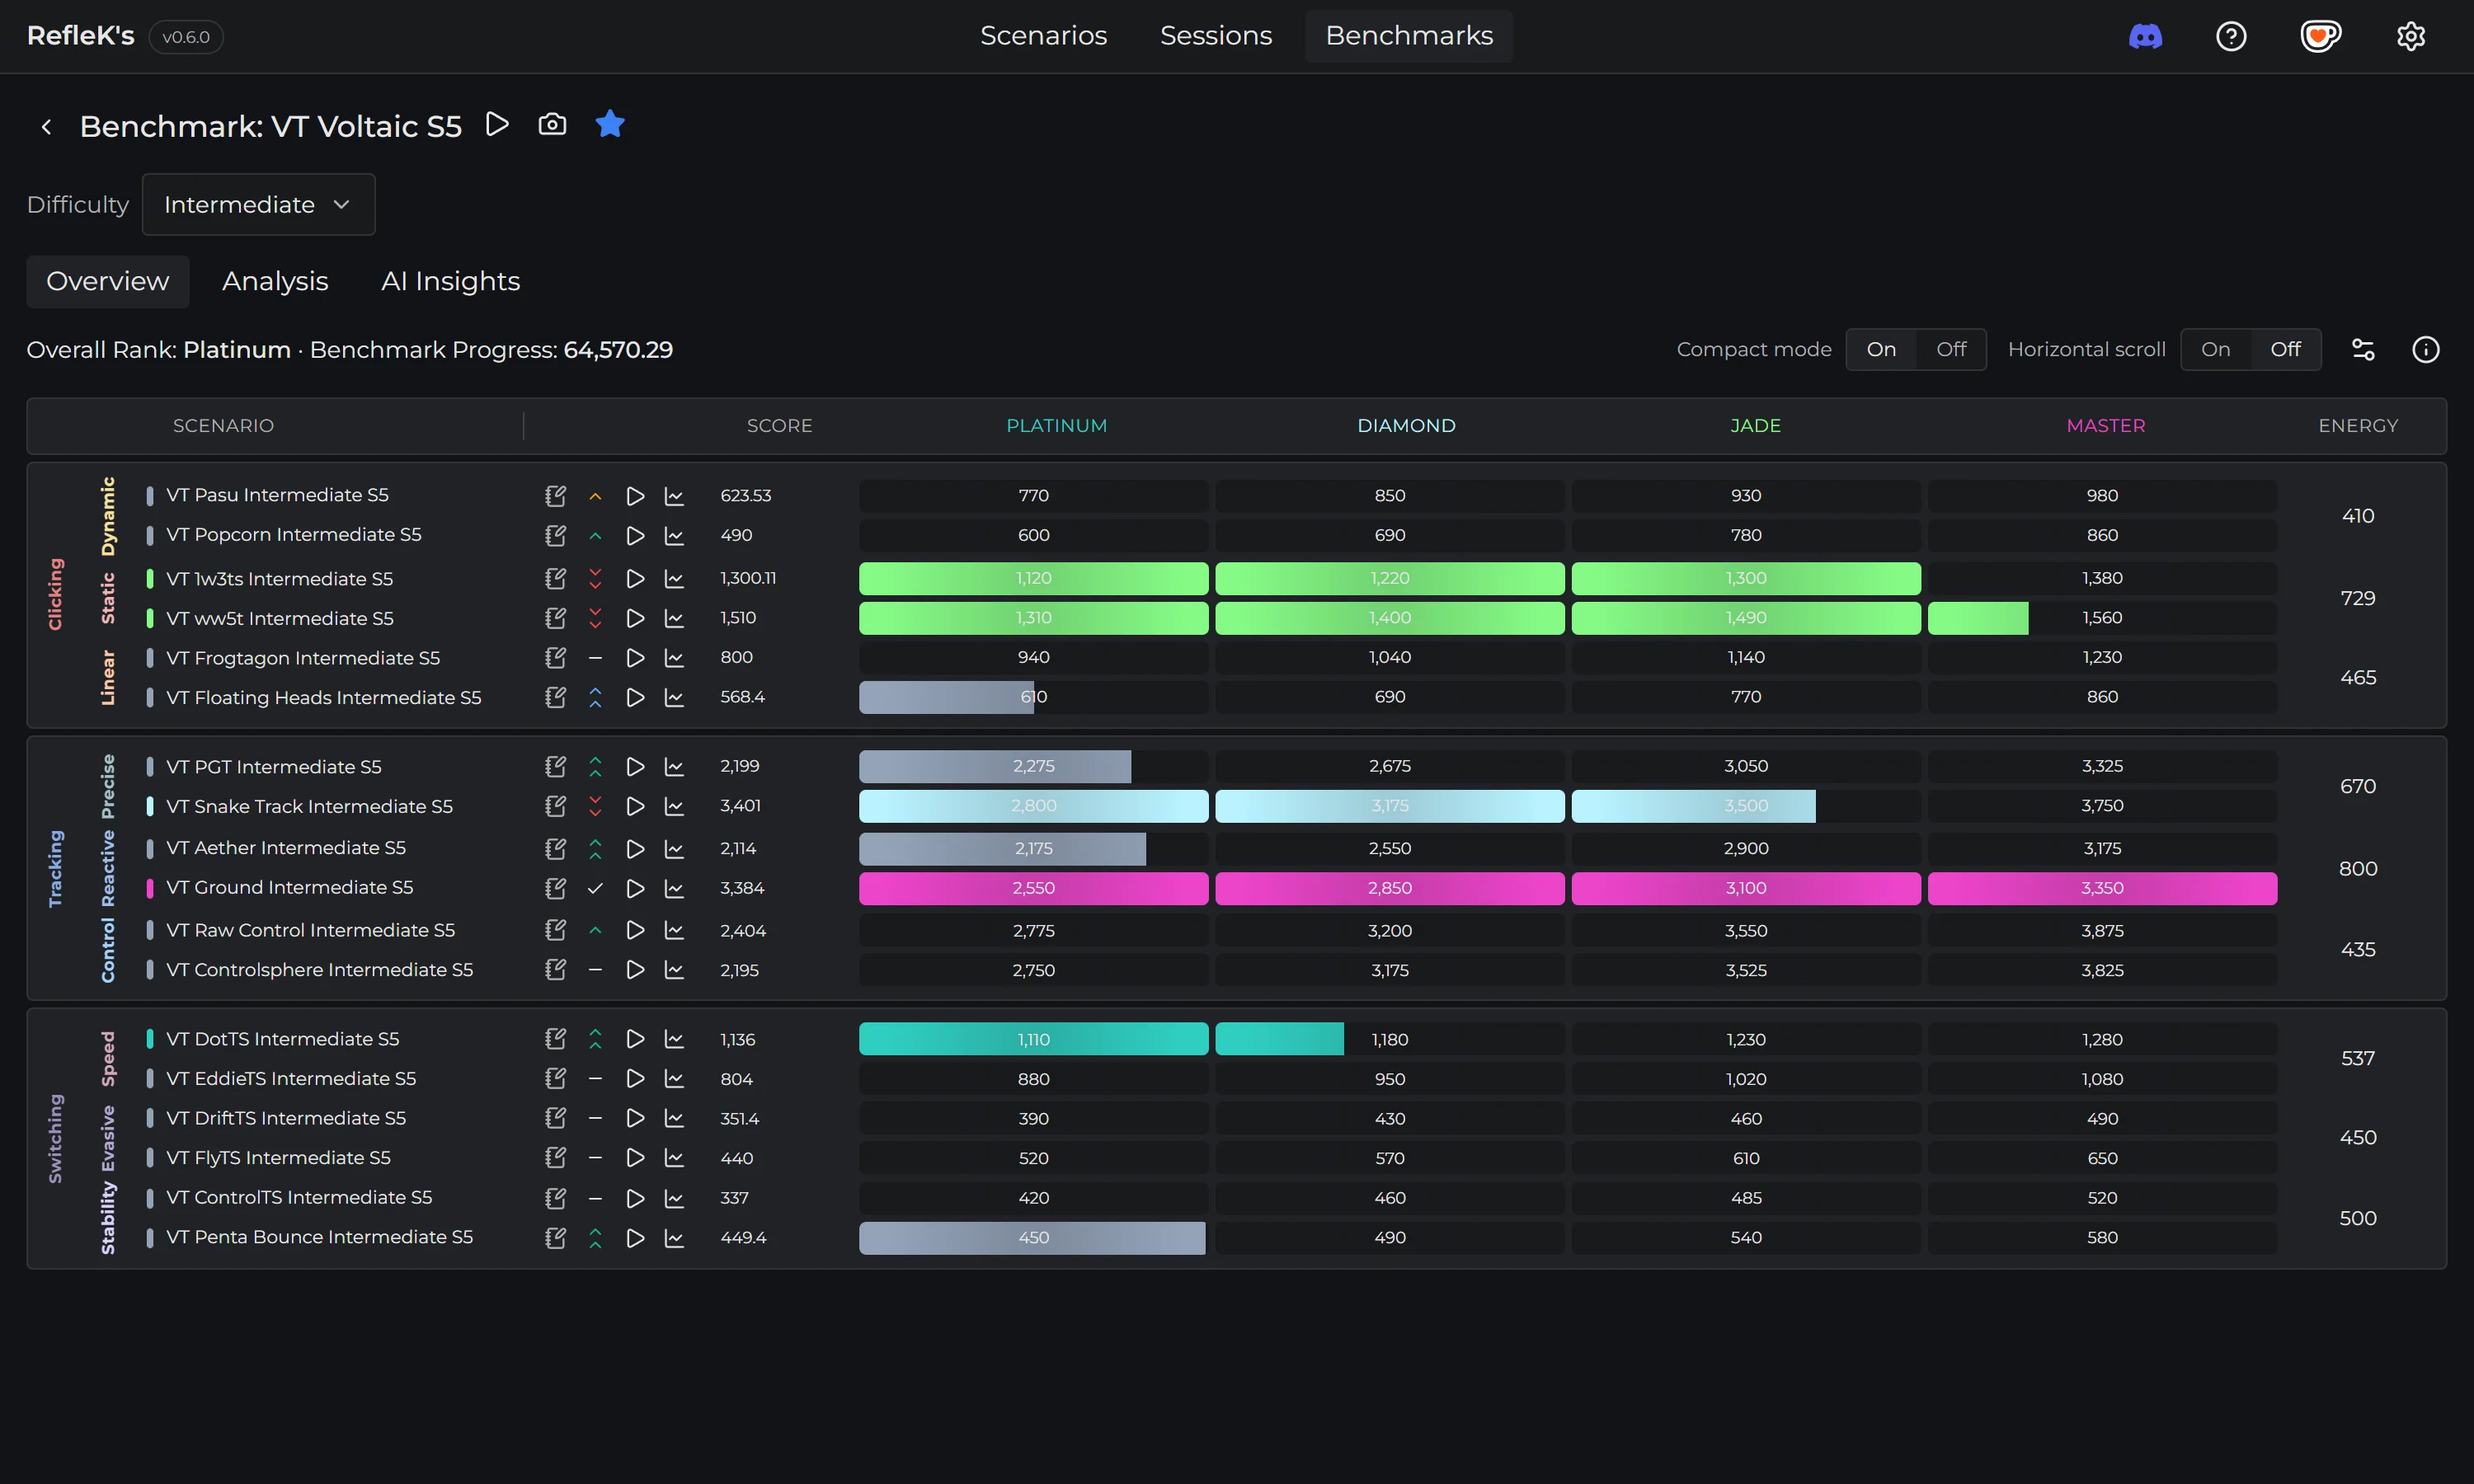Navigate to the Sessions page

click(x=1216, y=35)
